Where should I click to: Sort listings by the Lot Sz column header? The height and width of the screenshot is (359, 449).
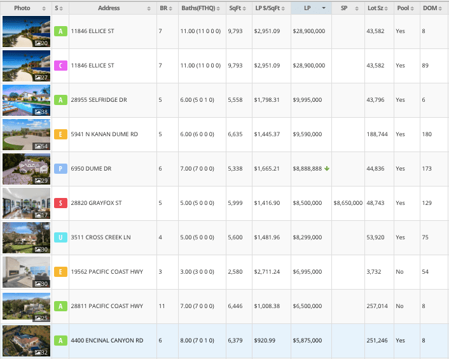pyautogui.click(x=380, y=8)
